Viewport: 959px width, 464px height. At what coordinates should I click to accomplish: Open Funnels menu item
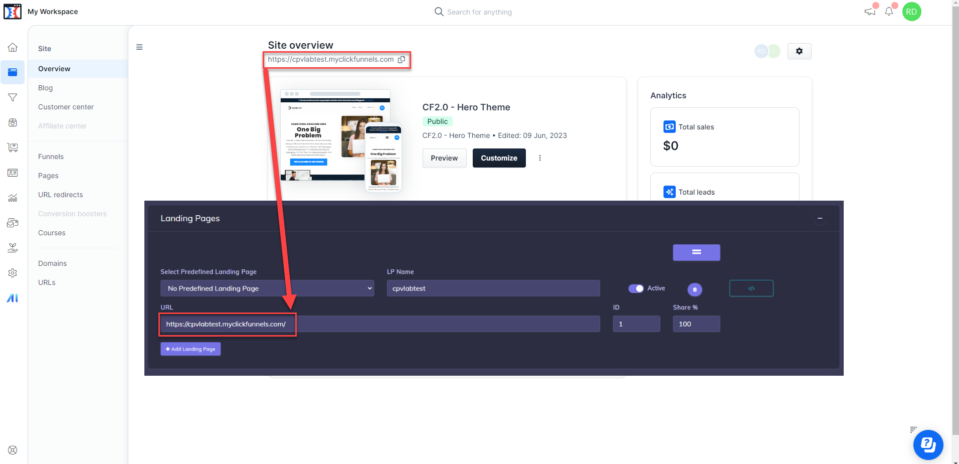(51, 157)
